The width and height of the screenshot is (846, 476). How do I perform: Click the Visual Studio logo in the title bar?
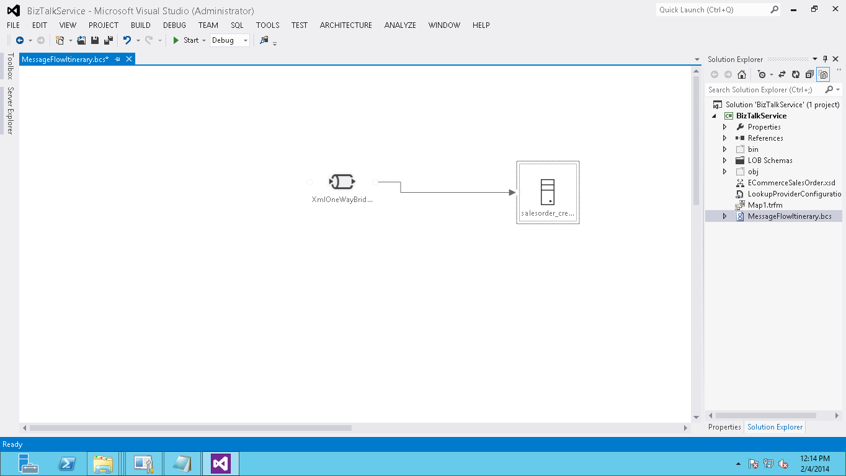coord(13,11)
